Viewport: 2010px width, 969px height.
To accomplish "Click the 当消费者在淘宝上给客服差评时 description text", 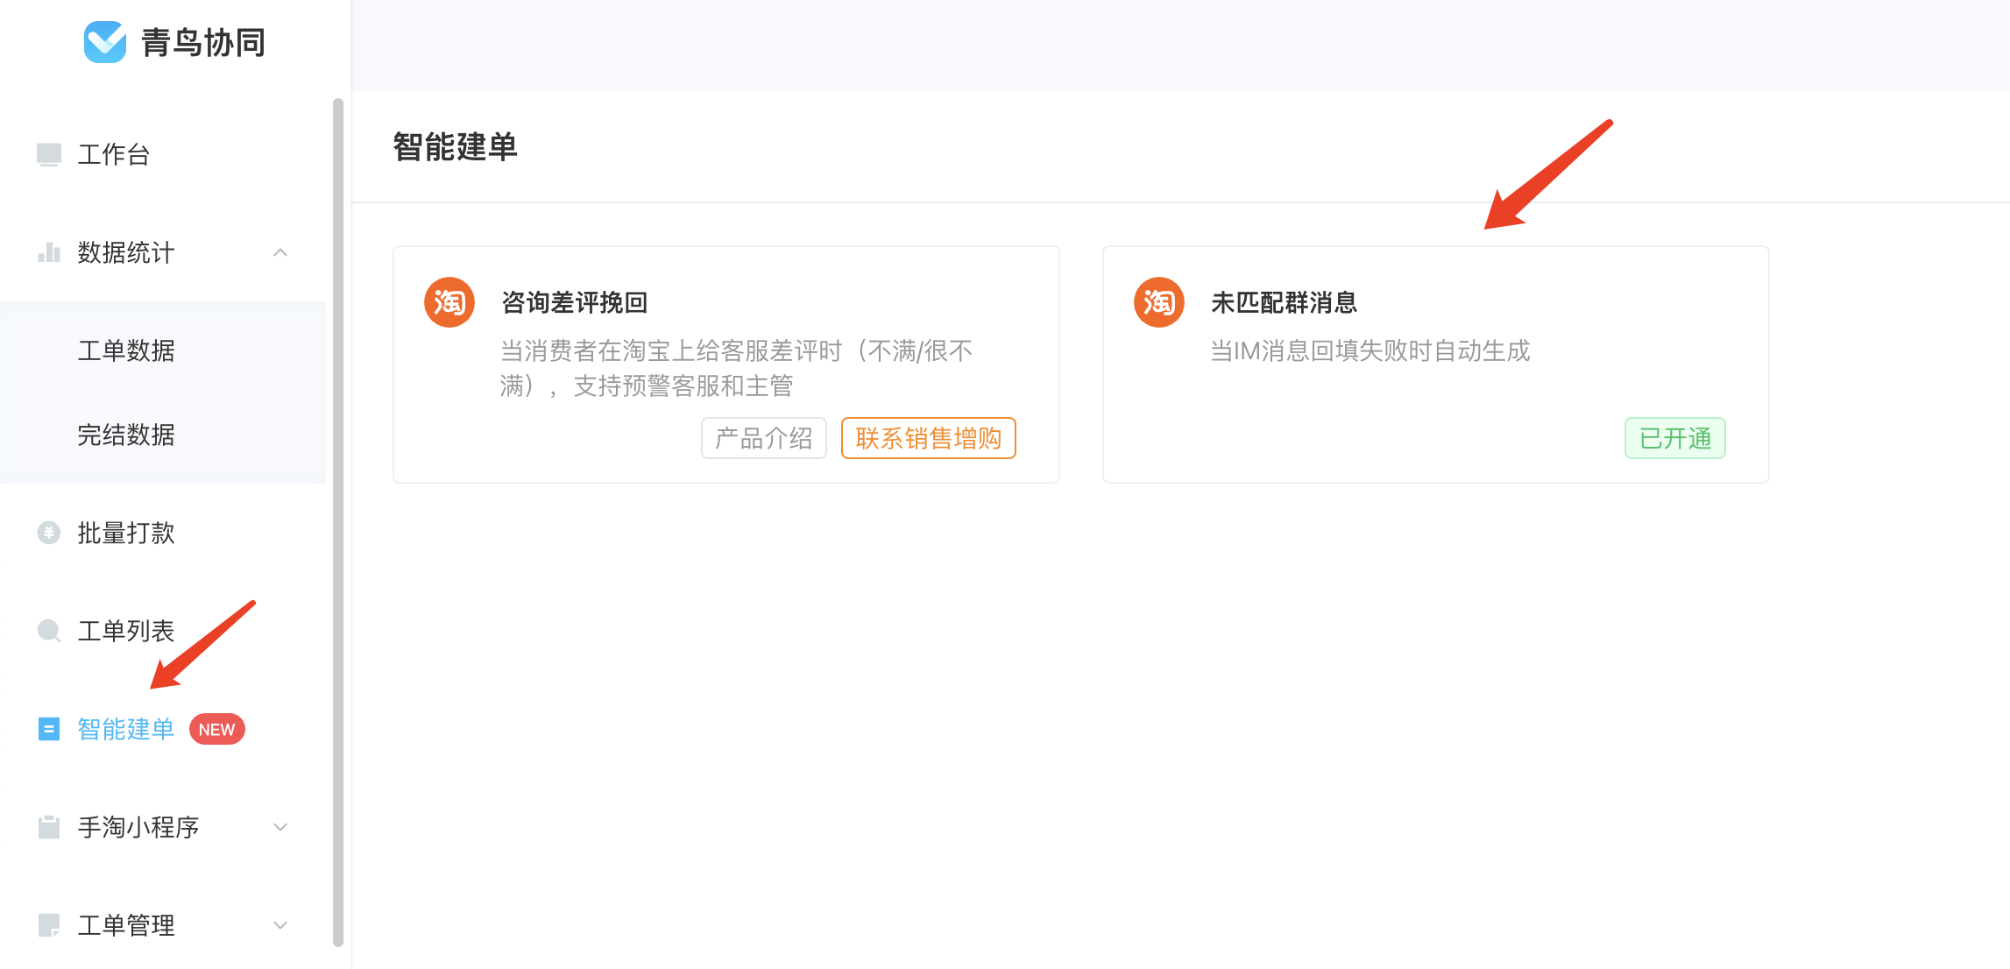I will (x=736, y=368).
